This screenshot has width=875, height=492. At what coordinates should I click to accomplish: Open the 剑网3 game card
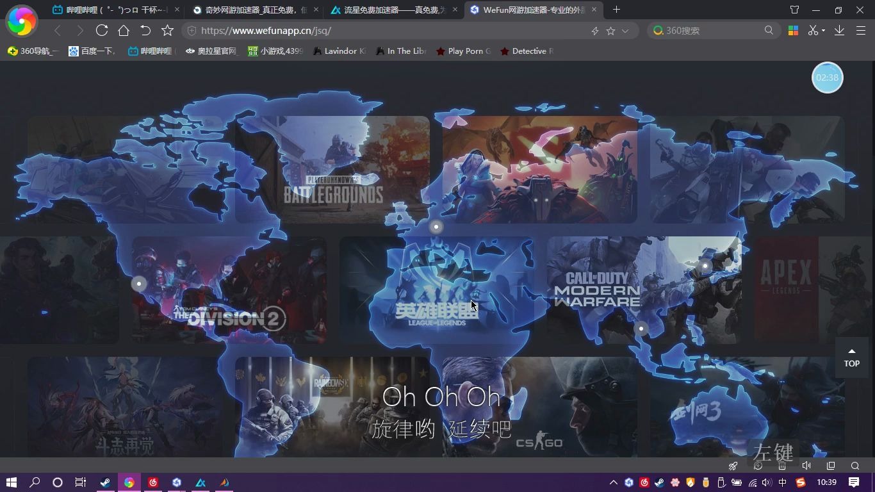747,407
